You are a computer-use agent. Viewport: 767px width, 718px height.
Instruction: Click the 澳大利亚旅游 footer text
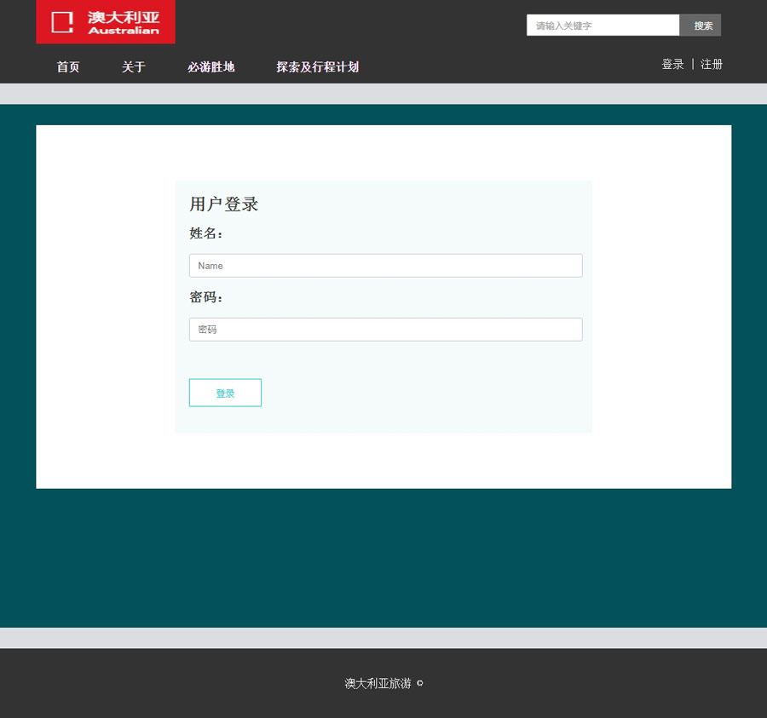pos(378,683)
